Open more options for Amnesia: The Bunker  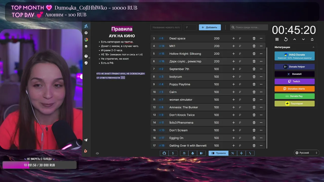(x=261, y=107)
